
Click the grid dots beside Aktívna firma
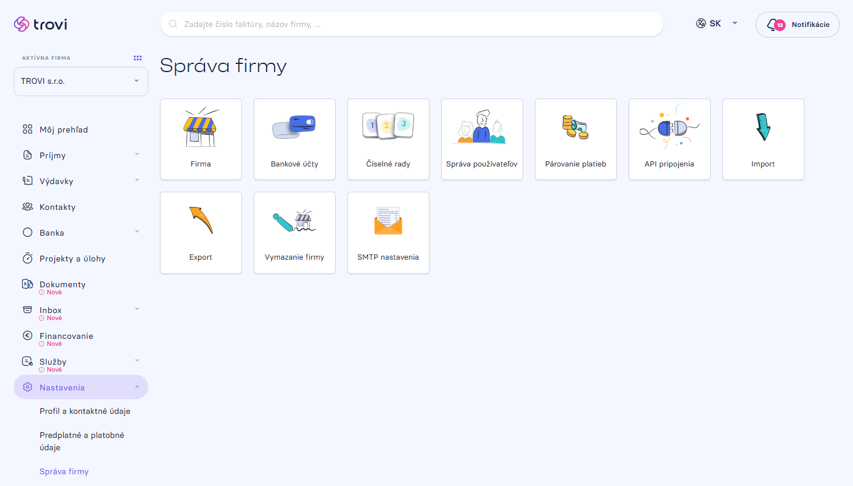[x=138, y=58]
